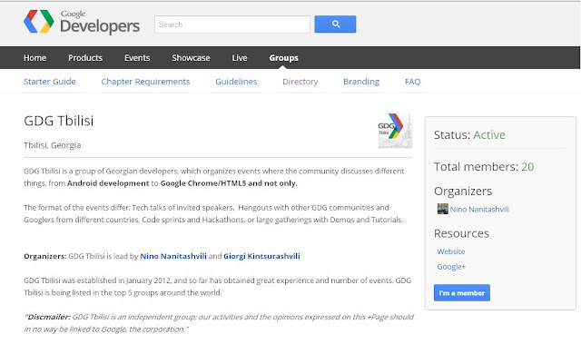
Task: Click the "Active" status value
Action: tap(489, 134)
